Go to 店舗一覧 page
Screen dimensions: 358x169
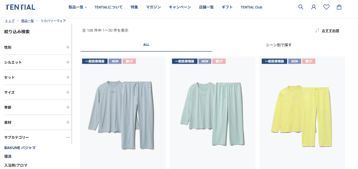pos(206,7)
